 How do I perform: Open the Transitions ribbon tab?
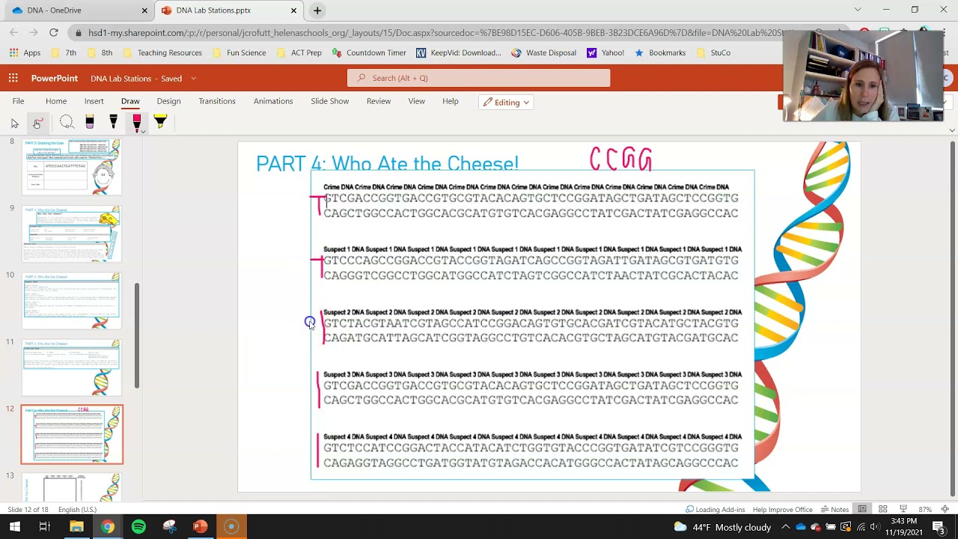pos(217,102)
